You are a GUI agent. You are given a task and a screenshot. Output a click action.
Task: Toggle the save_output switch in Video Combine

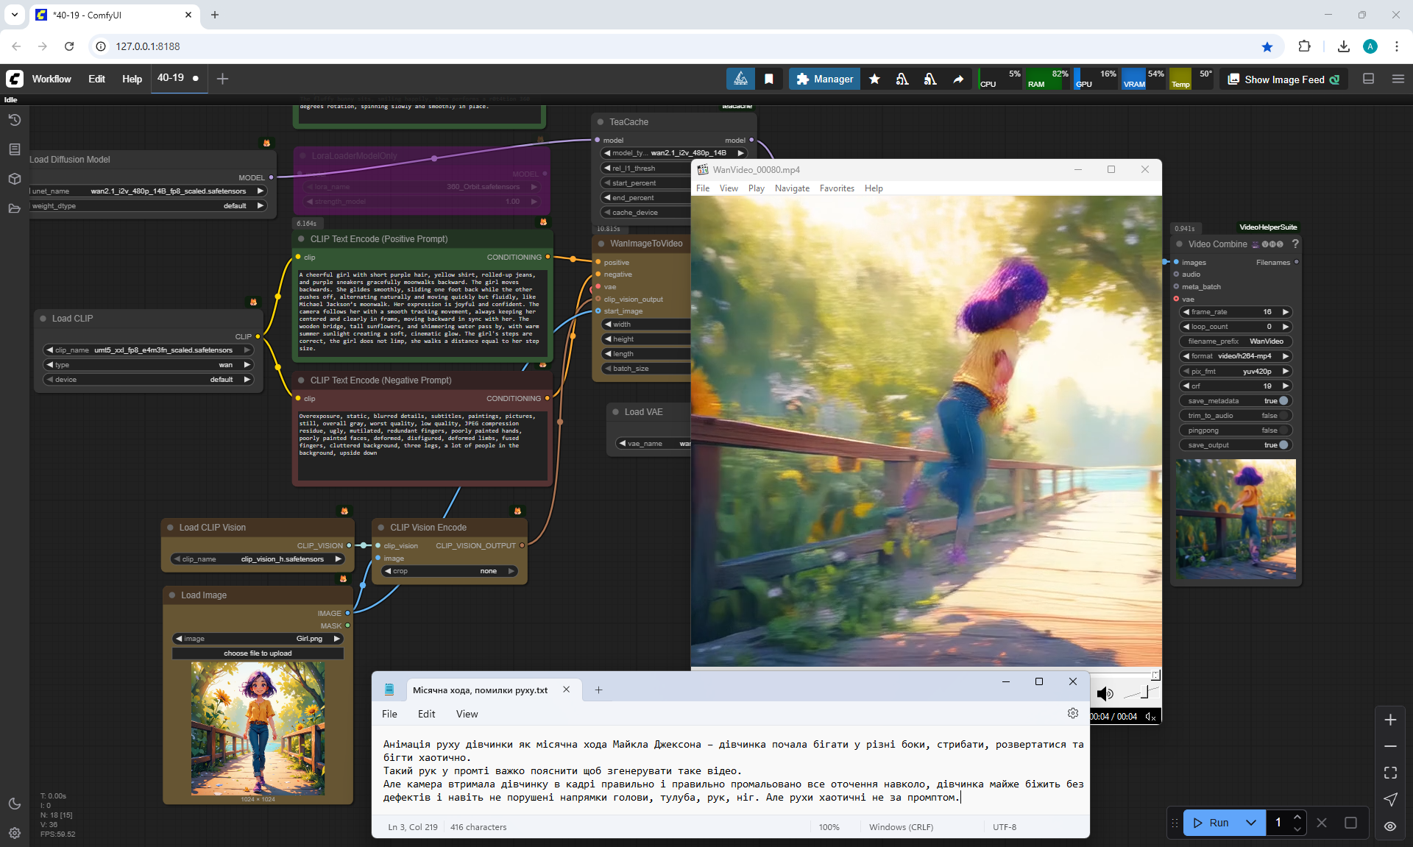[1283, 445]
